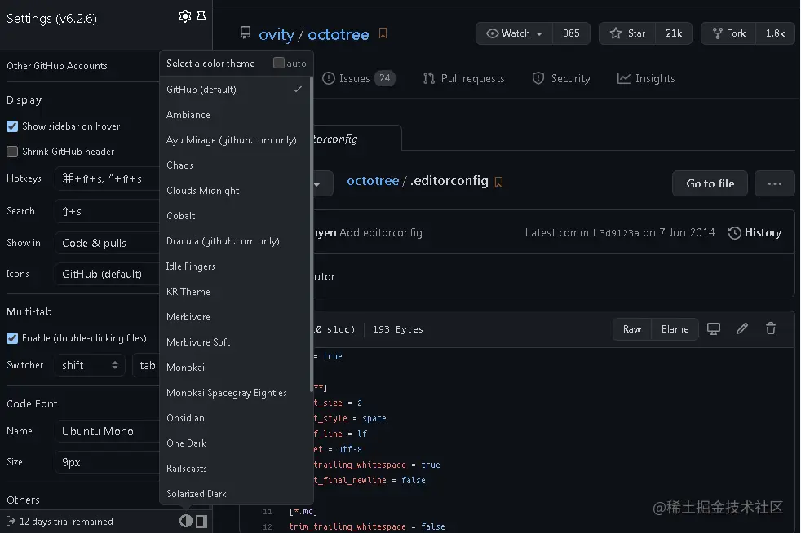Toggle Show sidebar on hover checkbox
The height and width of the screenshot is (533, 801).
pos(12,126)
